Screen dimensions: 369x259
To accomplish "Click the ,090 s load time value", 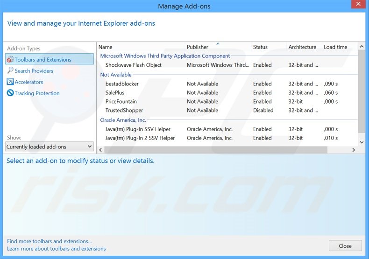I will point(331,84).
